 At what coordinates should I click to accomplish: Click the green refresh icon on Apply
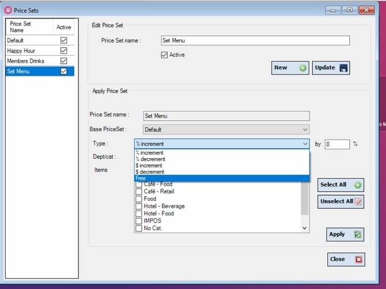[x=357, y=235]
